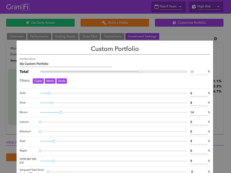Click the Dash percentage field
Image resolution: width=231 pixels, height=173 pixels.
pyautogui.click(x=199, y=141)
